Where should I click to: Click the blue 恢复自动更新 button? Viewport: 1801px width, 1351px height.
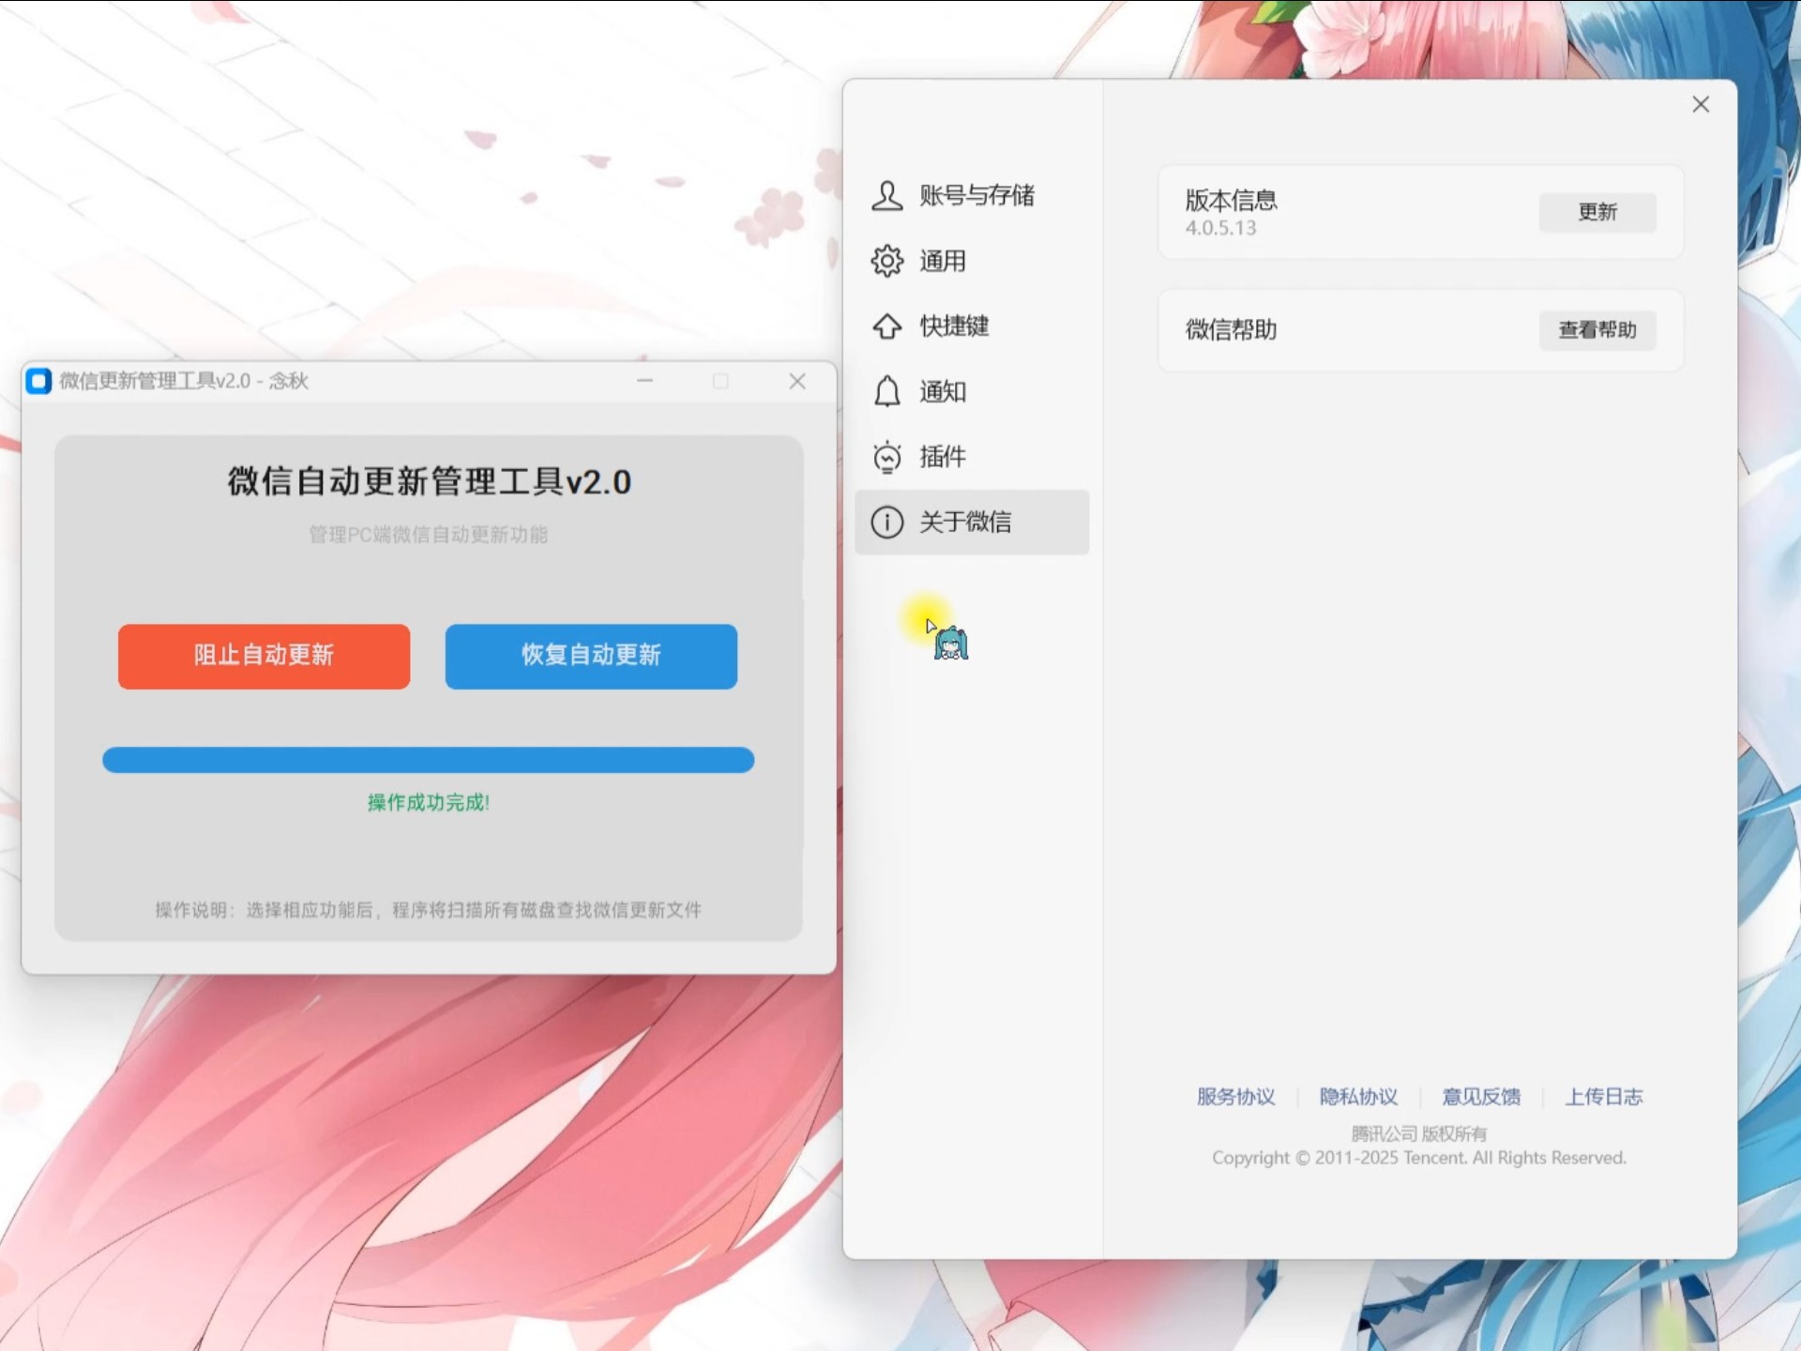[x=591, y=656]
